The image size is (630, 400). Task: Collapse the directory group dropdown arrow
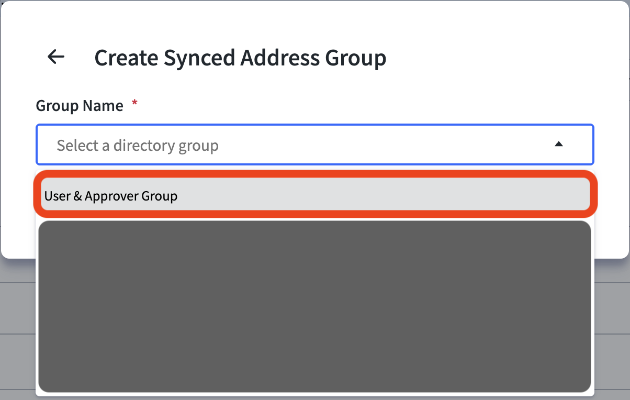(558, 144)
